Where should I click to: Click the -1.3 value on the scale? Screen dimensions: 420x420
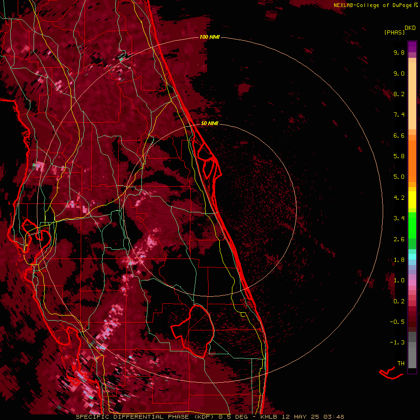pos(397,343)
